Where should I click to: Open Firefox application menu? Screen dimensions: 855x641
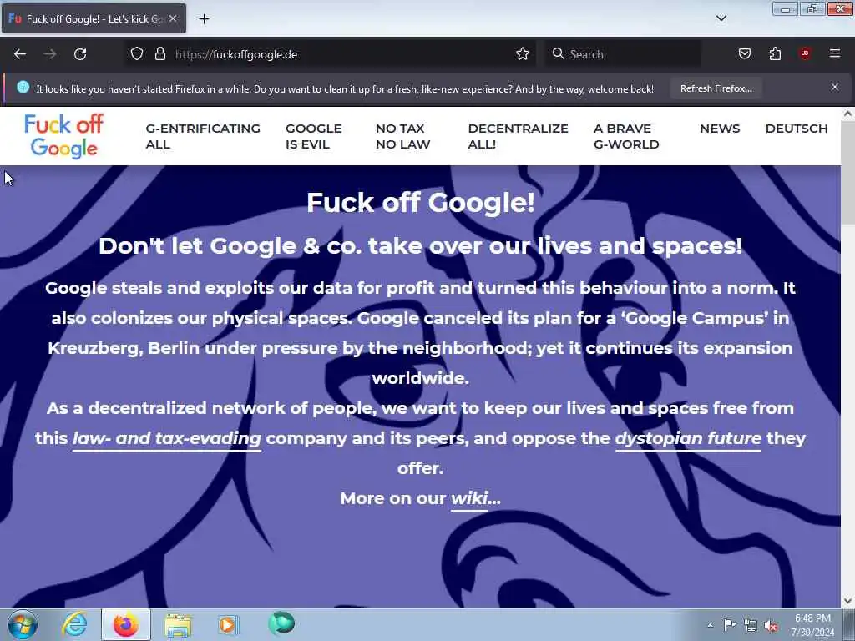pyautogui.click(x=835, y=53)
